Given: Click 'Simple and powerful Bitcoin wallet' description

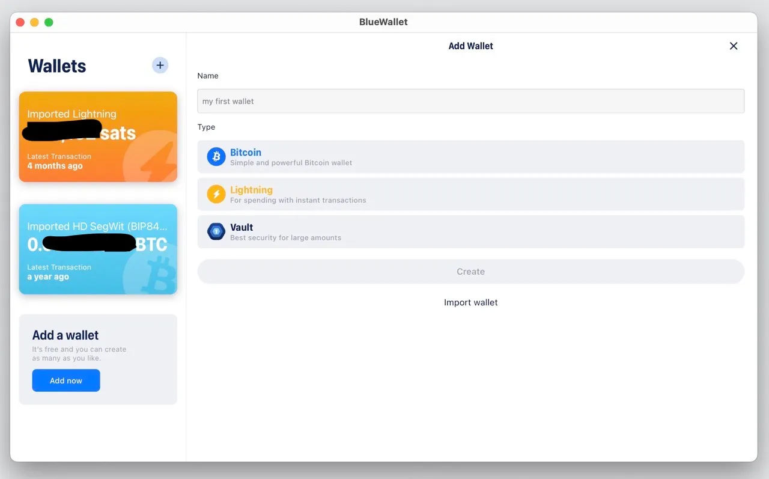Looking at the screenshot, I should [291, 163].
